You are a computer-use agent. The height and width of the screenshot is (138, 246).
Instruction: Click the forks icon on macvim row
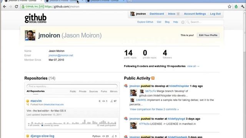tap(111, 101)
